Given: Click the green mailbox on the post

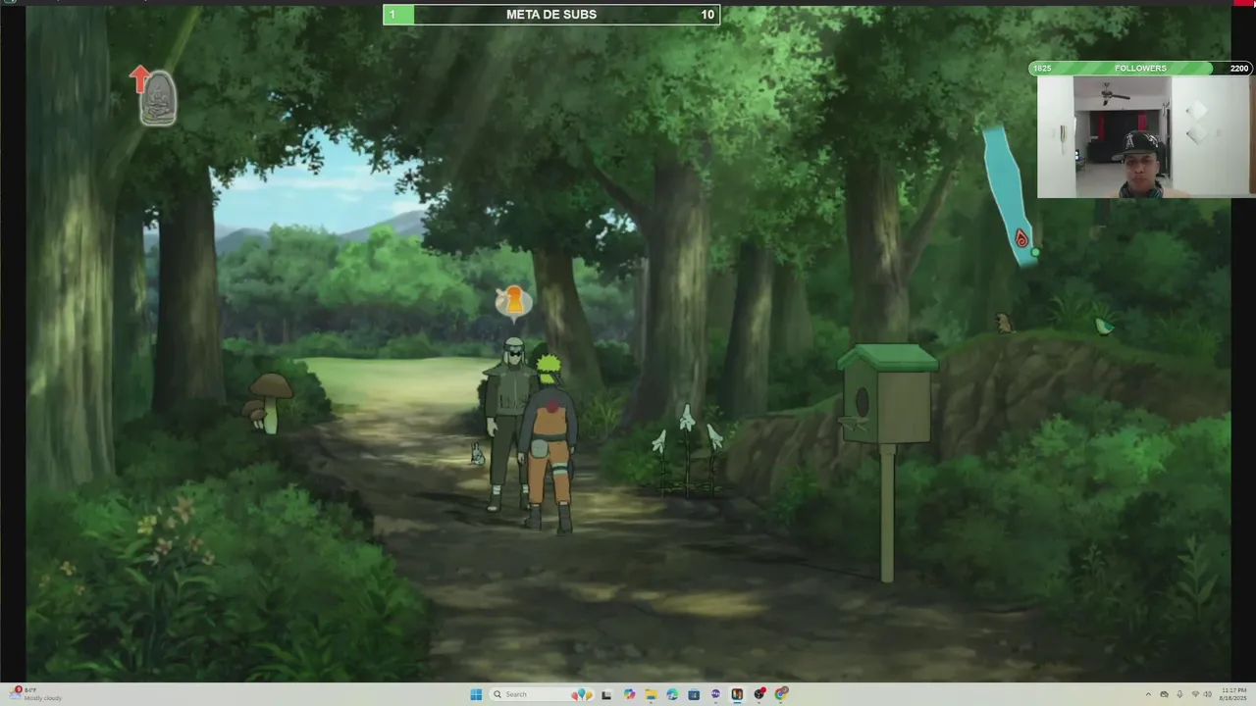Looking at the screenshot, I should click(887, 394).
